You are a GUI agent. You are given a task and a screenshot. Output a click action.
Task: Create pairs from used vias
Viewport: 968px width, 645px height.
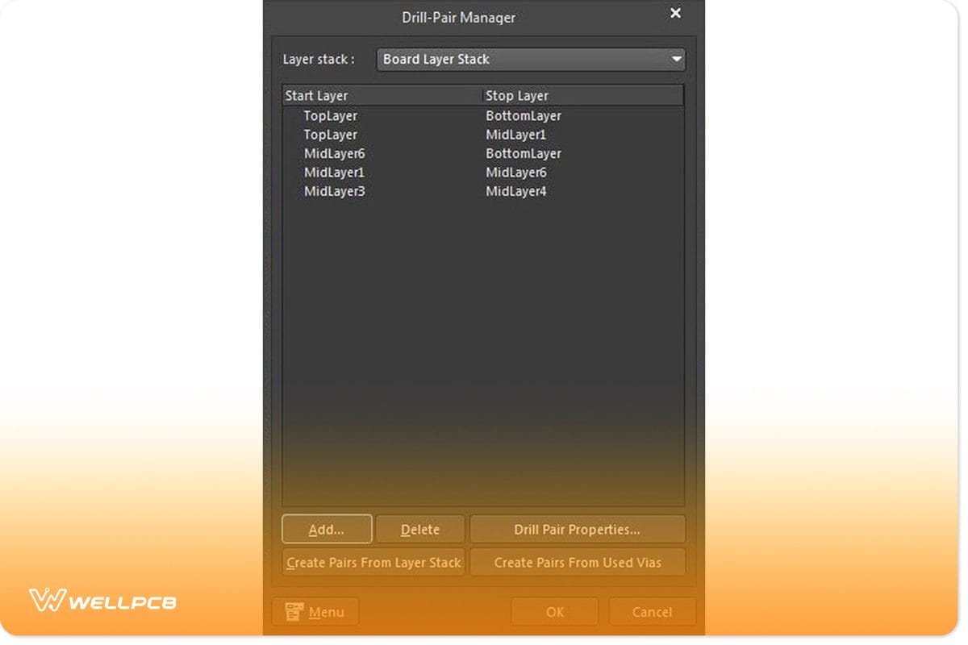578,562
